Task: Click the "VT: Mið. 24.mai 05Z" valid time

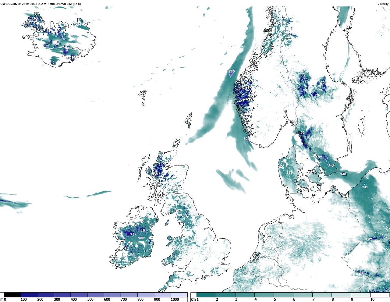Action: point(58,4)
